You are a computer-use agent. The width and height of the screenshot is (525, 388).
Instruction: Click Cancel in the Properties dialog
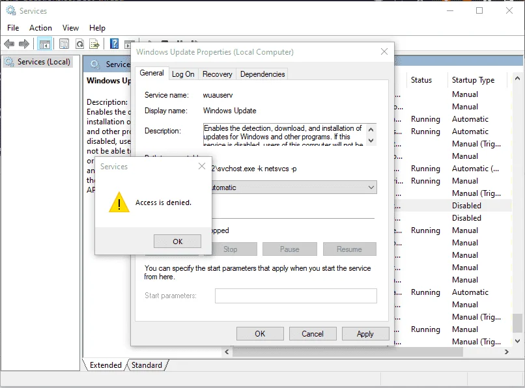click(x=313, y=334)
